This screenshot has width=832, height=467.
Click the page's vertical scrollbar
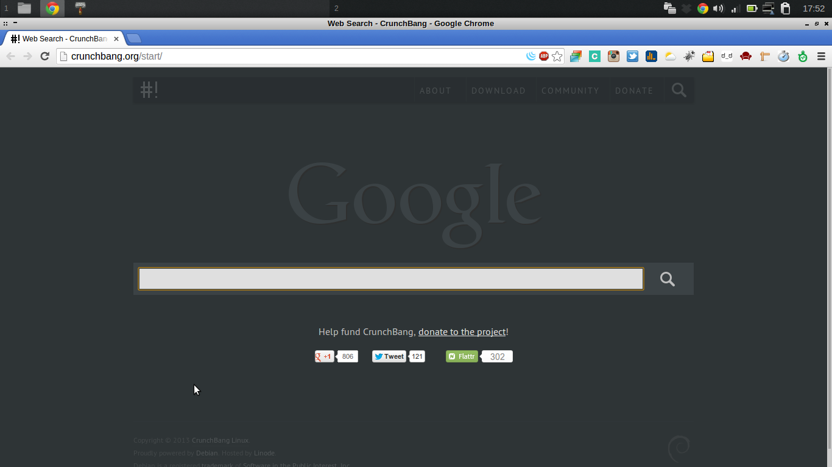click(828, 258)
